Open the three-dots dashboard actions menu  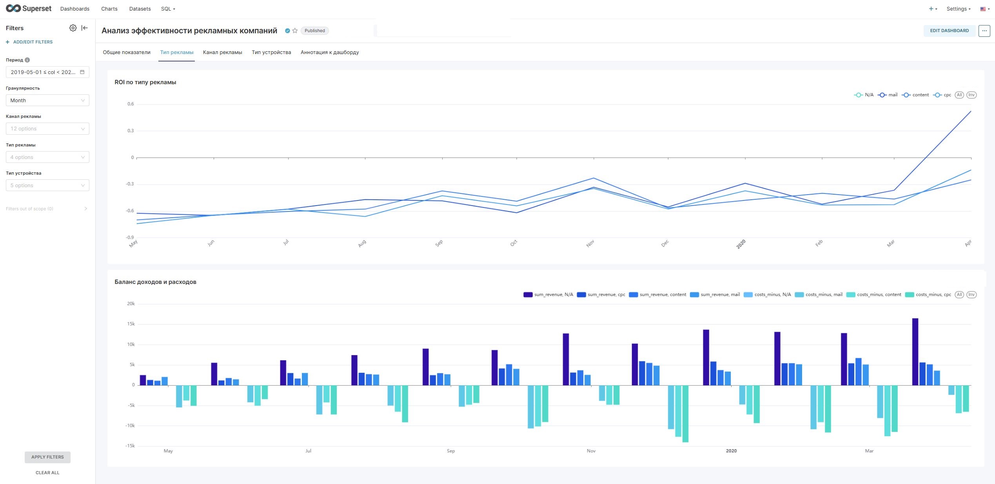(x=984, y=31)
